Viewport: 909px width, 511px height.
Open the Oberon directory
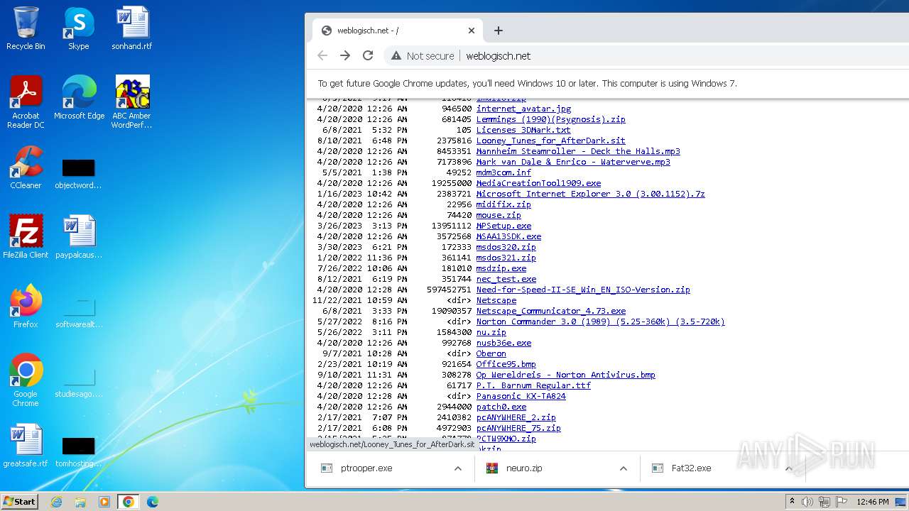491,353
